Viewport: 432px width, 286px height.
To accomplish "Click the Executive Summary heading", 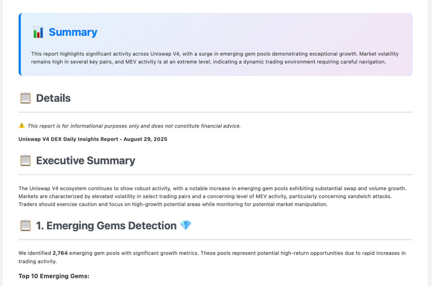I will [x=86, y=160].
